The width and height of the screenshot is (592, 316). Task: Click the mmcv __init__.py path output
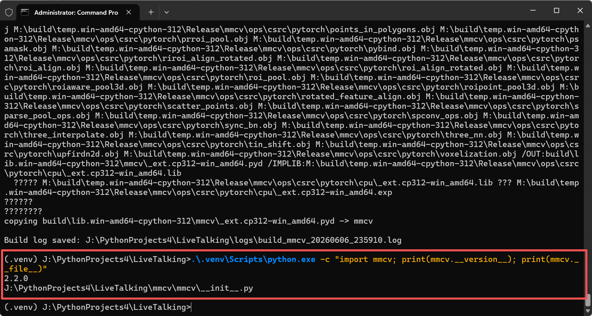(129, 288)
